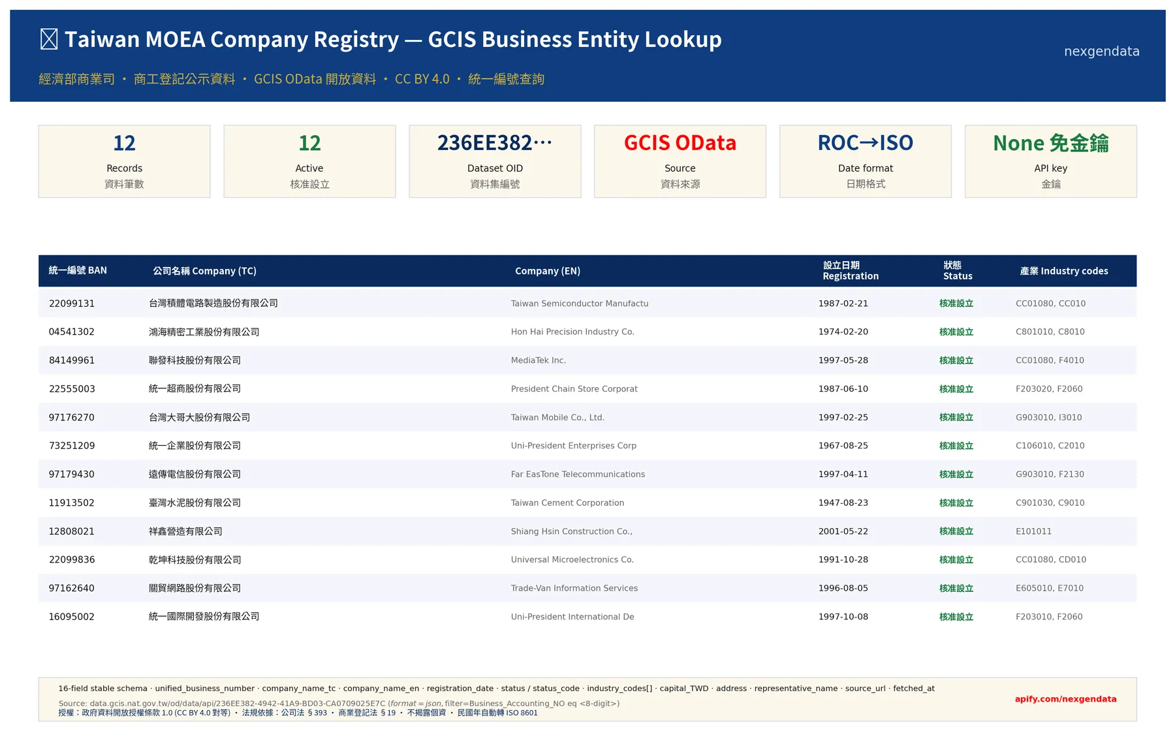The image size is (1175, 731).
Task: Click the Uni-President International De name
Action: click(x=572, y=617)
